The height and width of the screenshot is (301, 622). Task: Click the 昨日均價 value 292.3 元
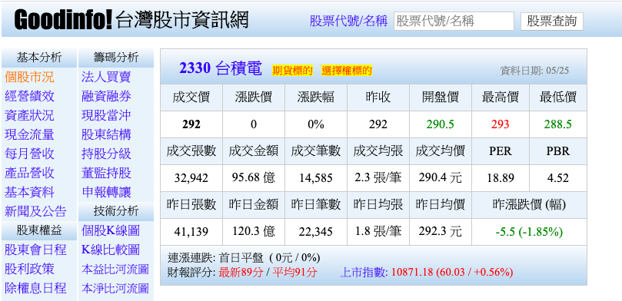(441, 231)
